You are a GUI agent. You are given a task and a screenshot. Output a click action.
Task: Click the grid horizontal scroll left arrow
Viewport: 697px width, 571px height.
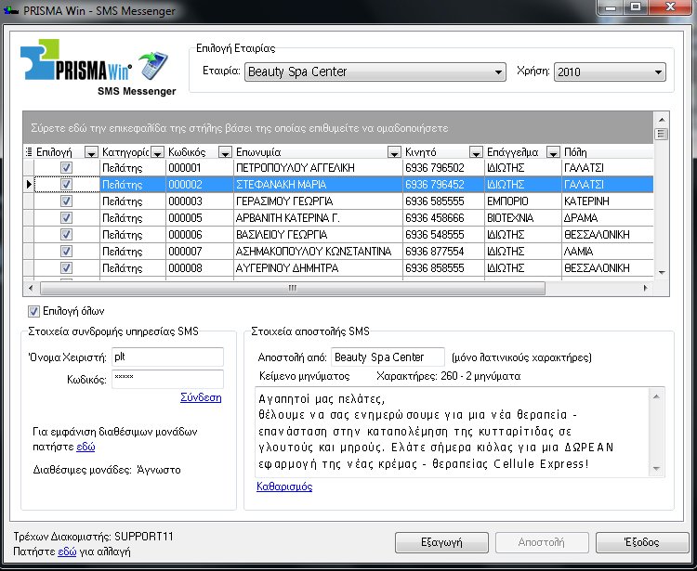click(x=31, y=288)
